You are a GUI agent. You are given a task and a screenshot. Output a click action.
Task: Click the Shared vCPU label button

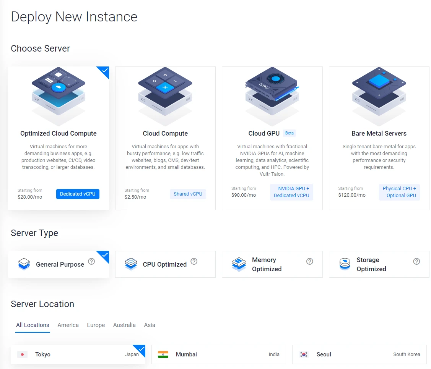pos(188,194)
